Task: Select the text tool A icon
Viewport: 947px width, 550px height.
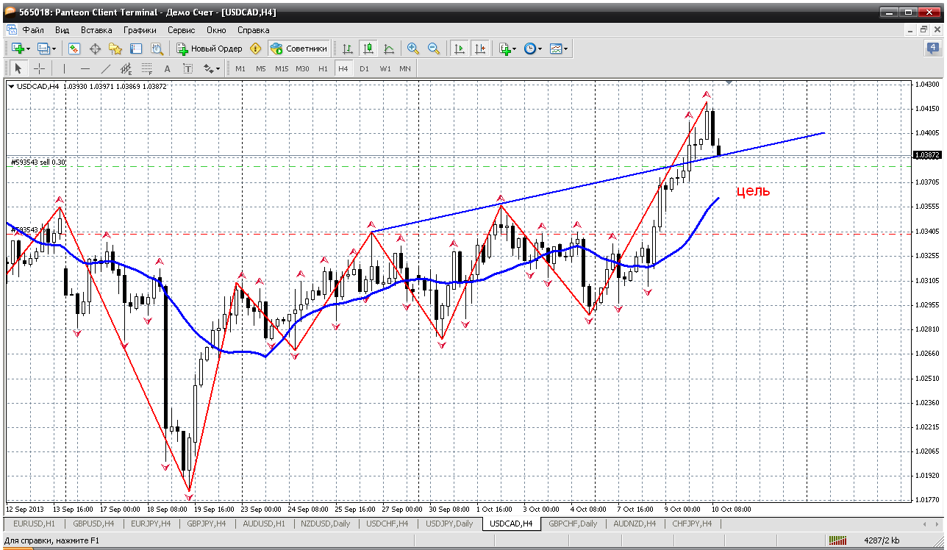Action: [168, 68]
